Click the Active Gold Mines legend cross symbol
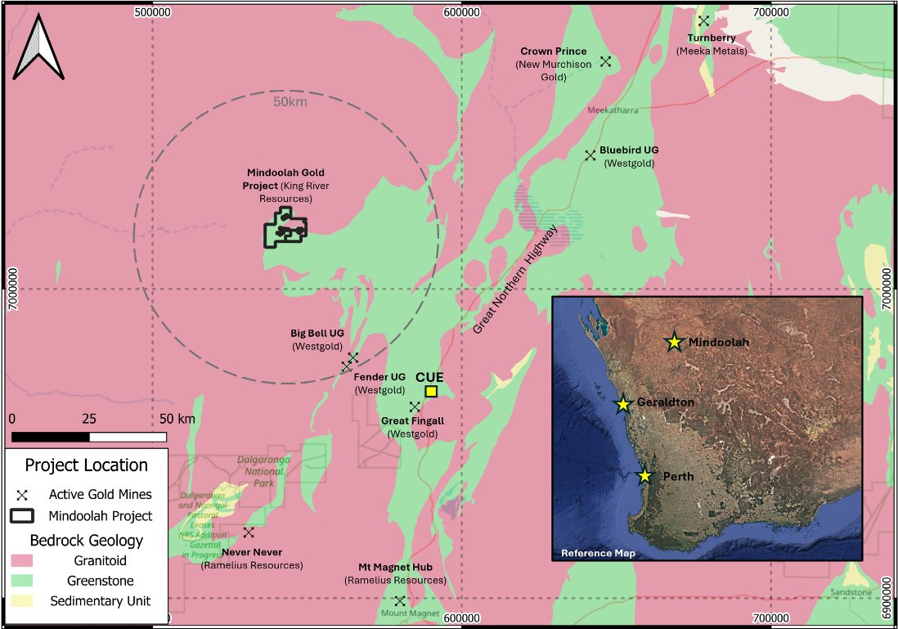 (x=22, y=495)
